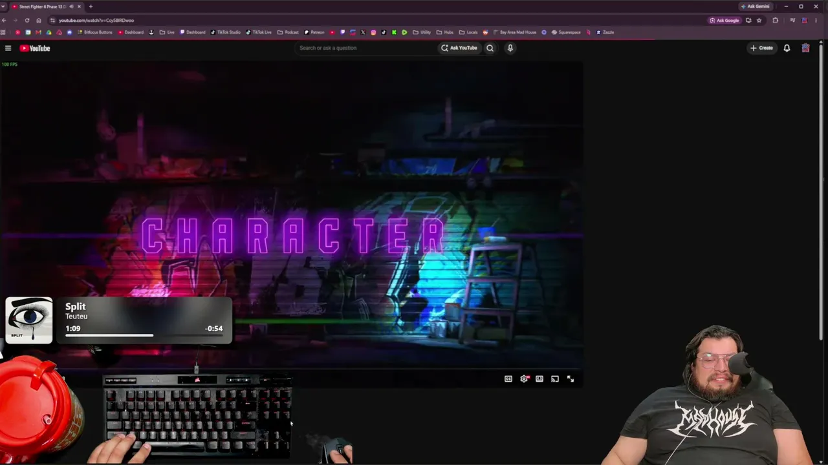Expand the Utility bookmarks folder

pos(422,32)
